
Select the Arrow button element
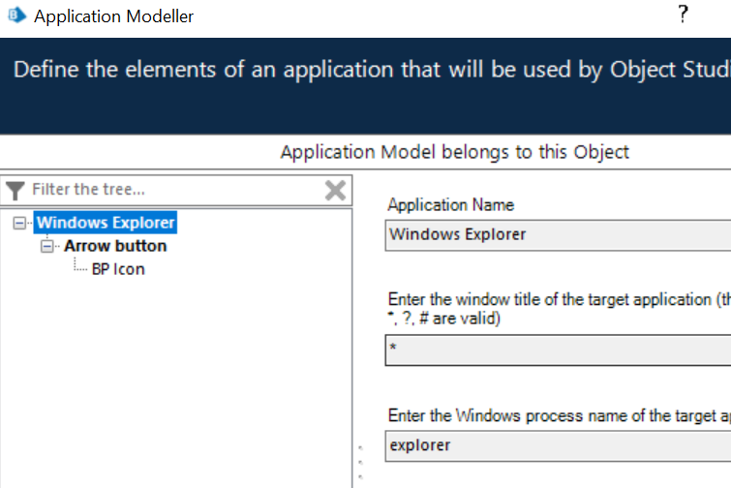click(115, 246)
